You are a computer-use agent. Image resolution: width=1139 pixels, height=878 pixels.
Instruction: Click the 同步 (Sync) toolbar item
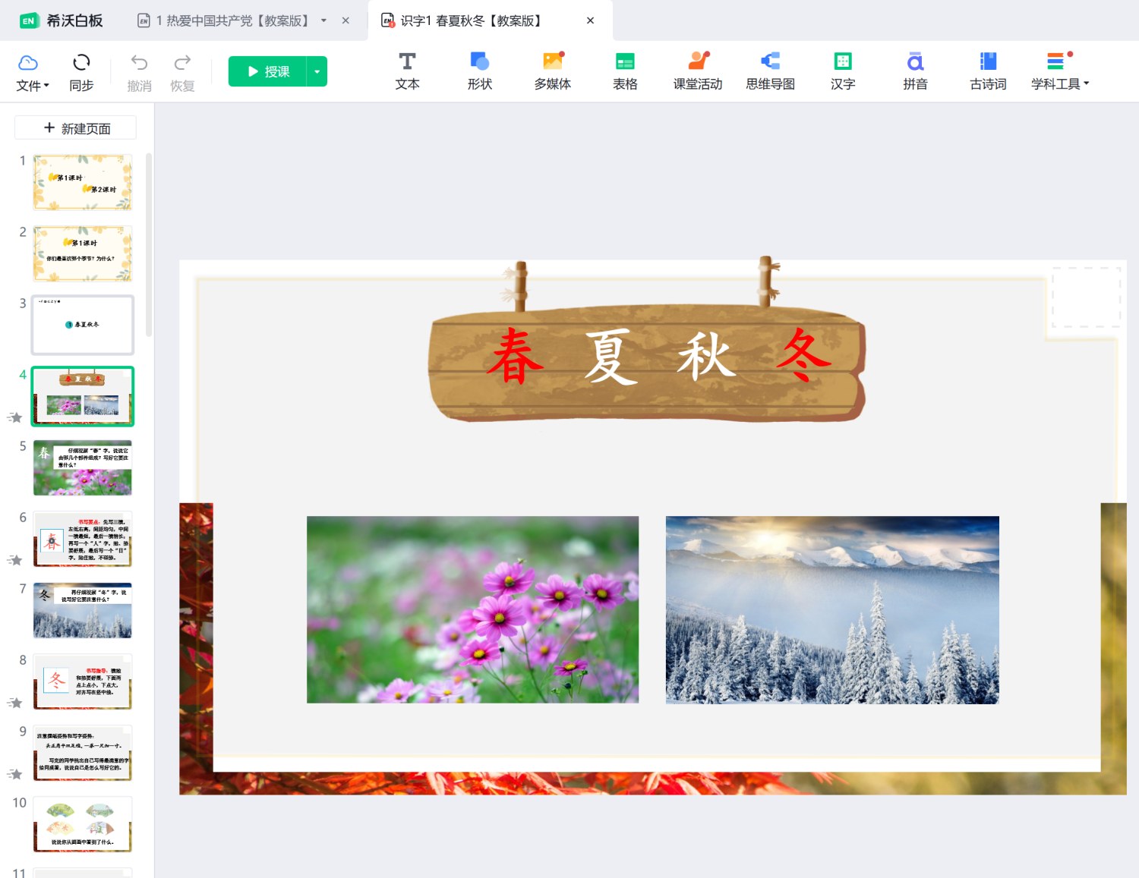(81, 71)
